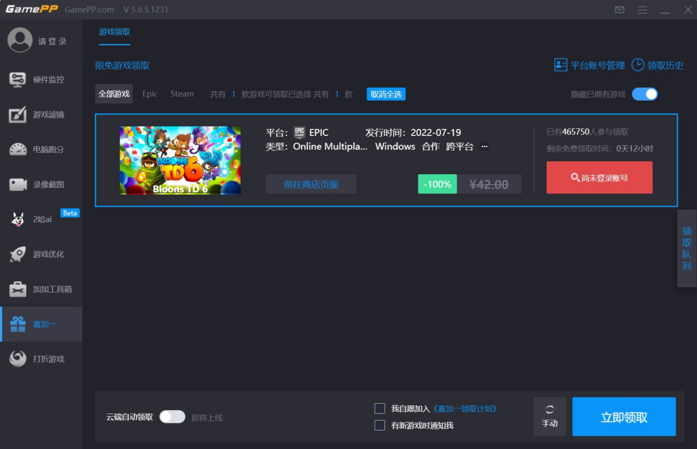Viewport: 697px width, 449px height.
Task: Open 领取历史 claim history
Action: [658, 65]
